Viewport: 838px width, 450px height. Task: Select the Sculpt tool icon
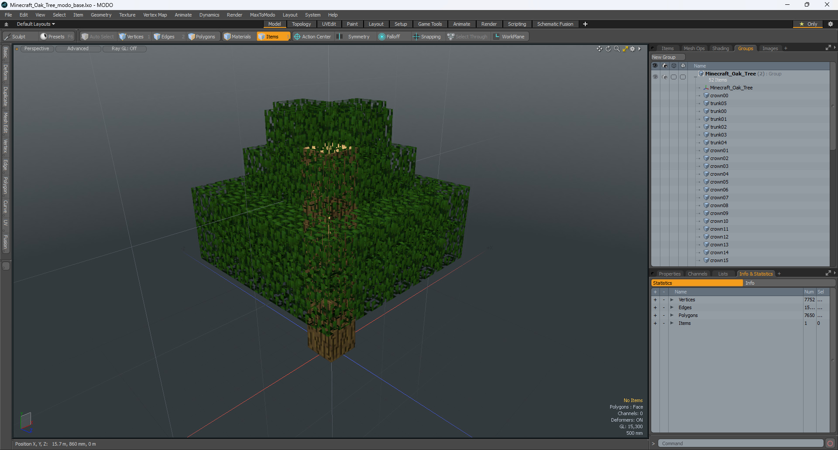tap(7, 37)
